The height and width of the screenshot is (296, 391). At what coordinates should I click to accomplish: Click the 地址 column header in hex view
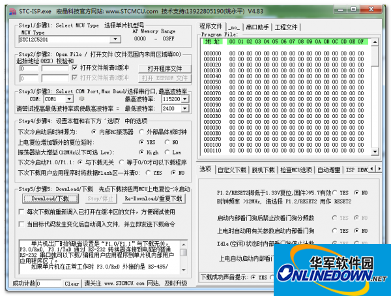tap(212, 42)
